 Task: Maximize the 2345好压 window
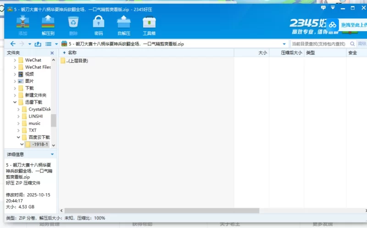point(353,8)
